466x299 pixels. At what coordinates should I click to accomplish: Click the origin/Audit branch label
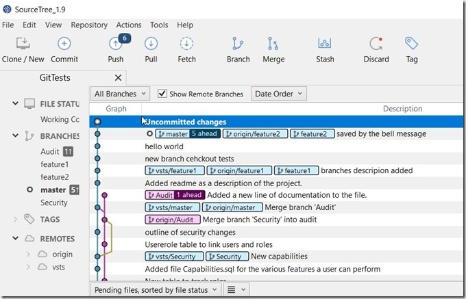coord(173,220)
